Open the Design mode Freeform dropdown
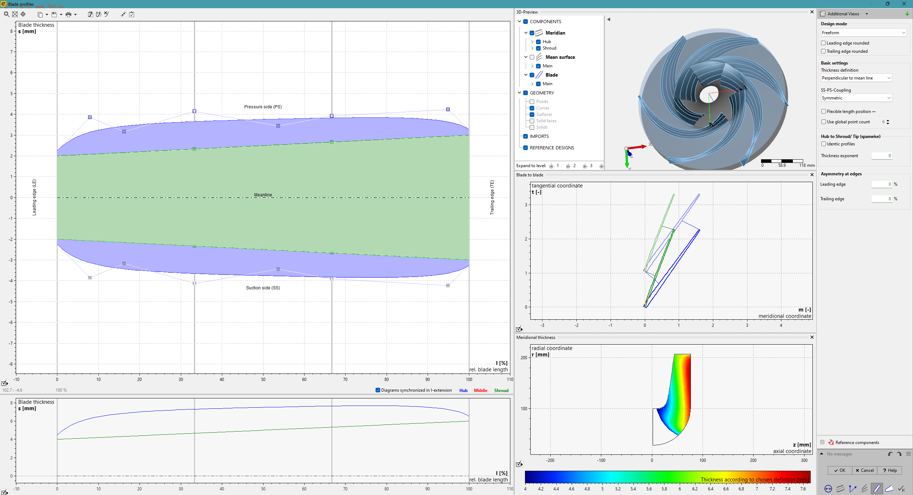 point(863,32)
